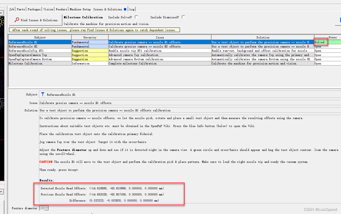Click the blue nozzle icon in Subject field
The width and height of the screenshot is (341, 214).
(x=43, y=94)
